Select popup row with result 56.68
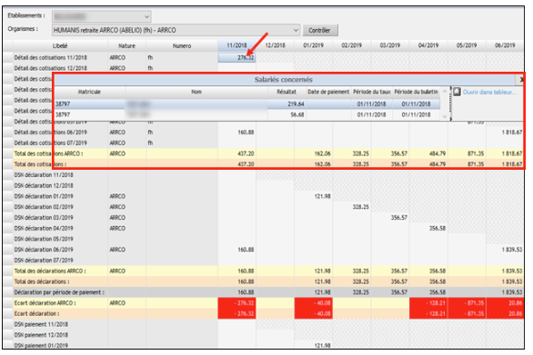 (247, 114)
